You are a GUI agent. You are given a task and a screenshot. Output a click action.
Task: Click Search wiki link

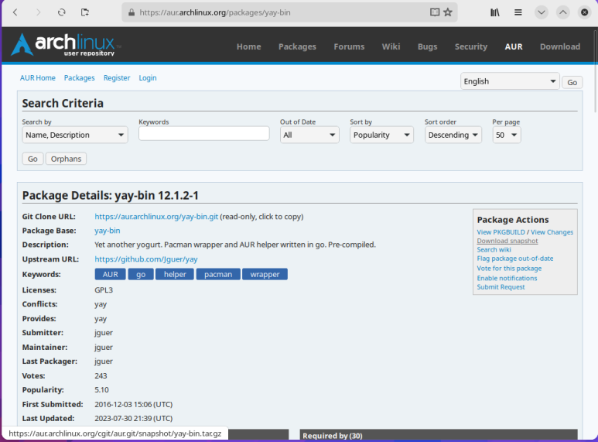(x=494, y=249)
